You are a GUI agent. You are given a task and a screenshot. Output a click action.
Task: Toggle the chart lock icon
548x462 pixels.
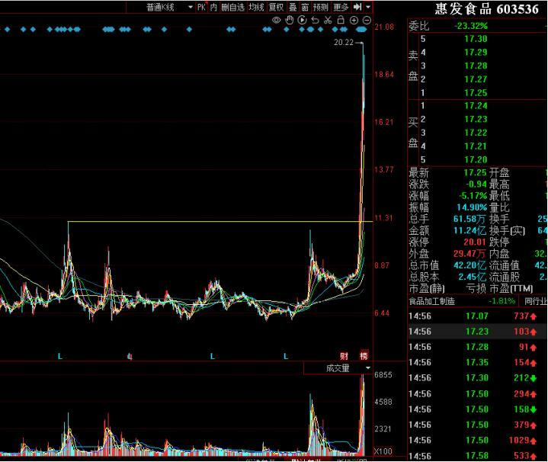click(x=341, y=20)
